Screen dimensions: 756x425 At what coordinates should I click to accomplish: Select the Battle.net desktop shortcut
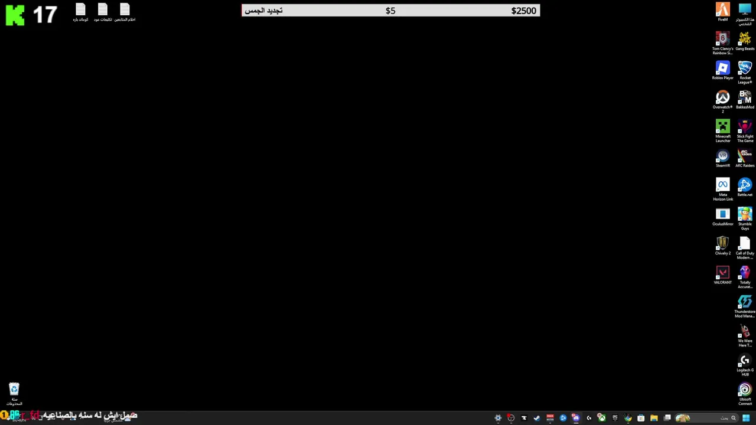pos(745,188)
